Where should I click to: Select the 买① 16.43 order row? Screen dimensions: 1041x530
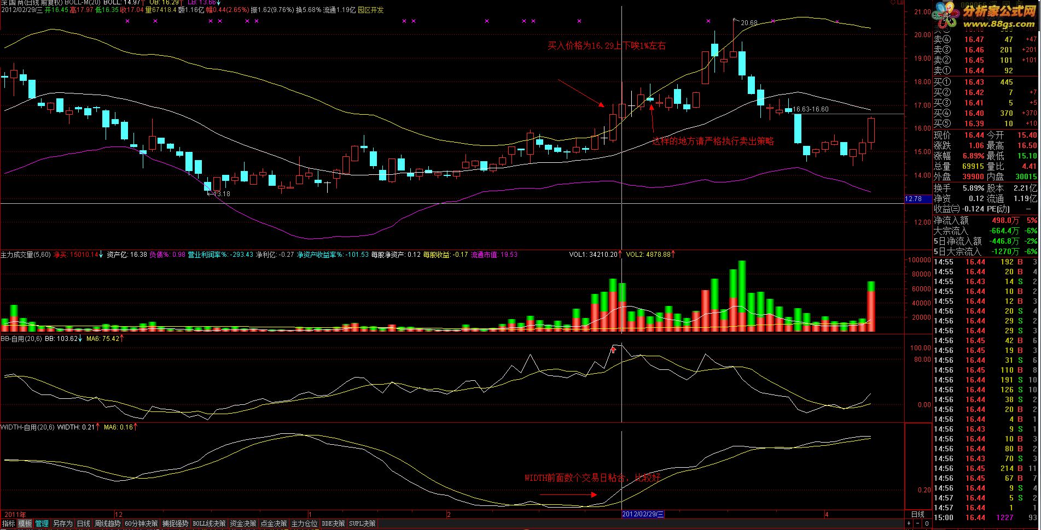985,82
